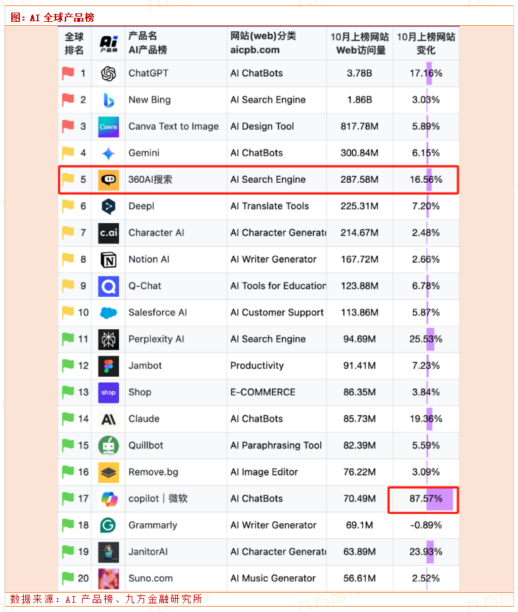Click the 10月上榜网站 Web访问量 header
This screenshot has width=518, height=612.
click(x=360, y=43)
